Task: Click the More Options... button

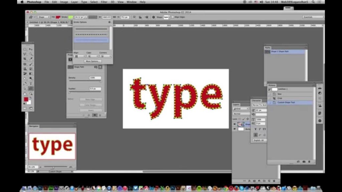Action: click(93, 61)
